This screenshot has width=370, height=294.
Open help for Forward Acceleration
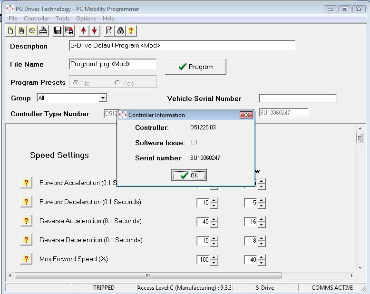coord(26,183)
